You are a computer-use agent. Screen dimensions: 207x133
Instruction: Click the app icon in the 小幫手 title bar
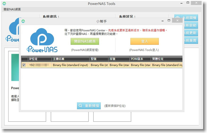coord(23,21)
